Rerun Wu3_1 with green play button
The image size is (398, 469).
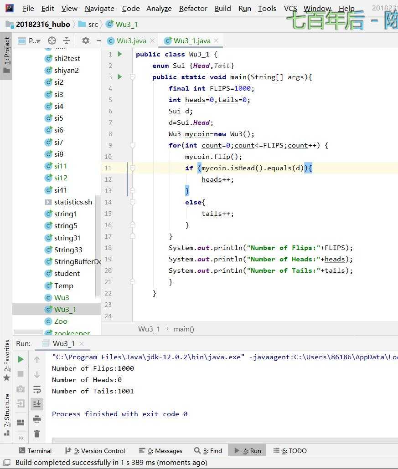coord(21,359)
